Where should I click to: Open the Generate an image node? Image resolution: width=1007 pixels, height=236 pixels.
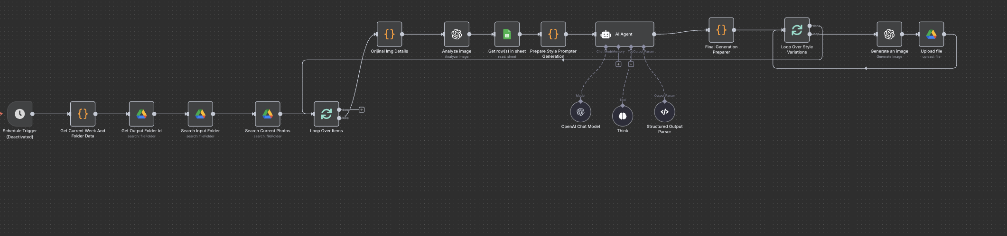(889, 34)
